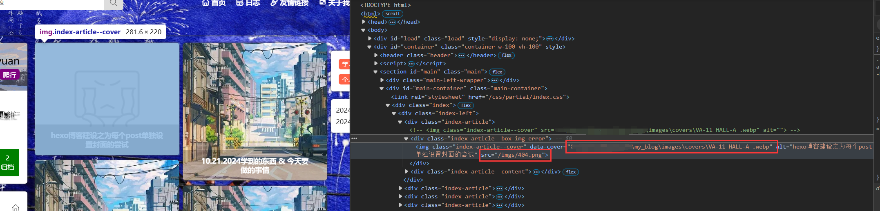Click the home icon in the bottom-left card

pyautogui.click(x=16, y=207)
